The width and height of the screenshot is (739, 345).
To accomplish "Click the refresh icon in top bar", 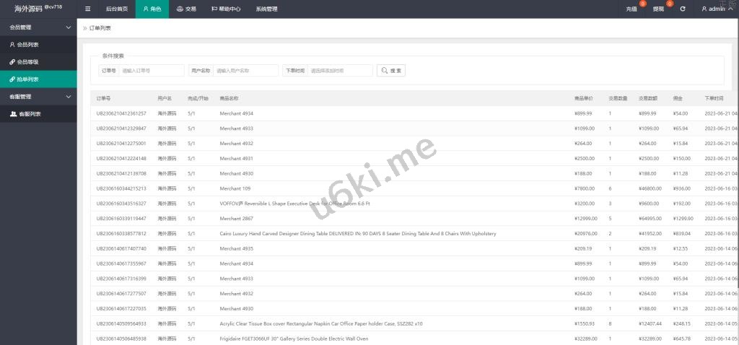I will (682, 9).
